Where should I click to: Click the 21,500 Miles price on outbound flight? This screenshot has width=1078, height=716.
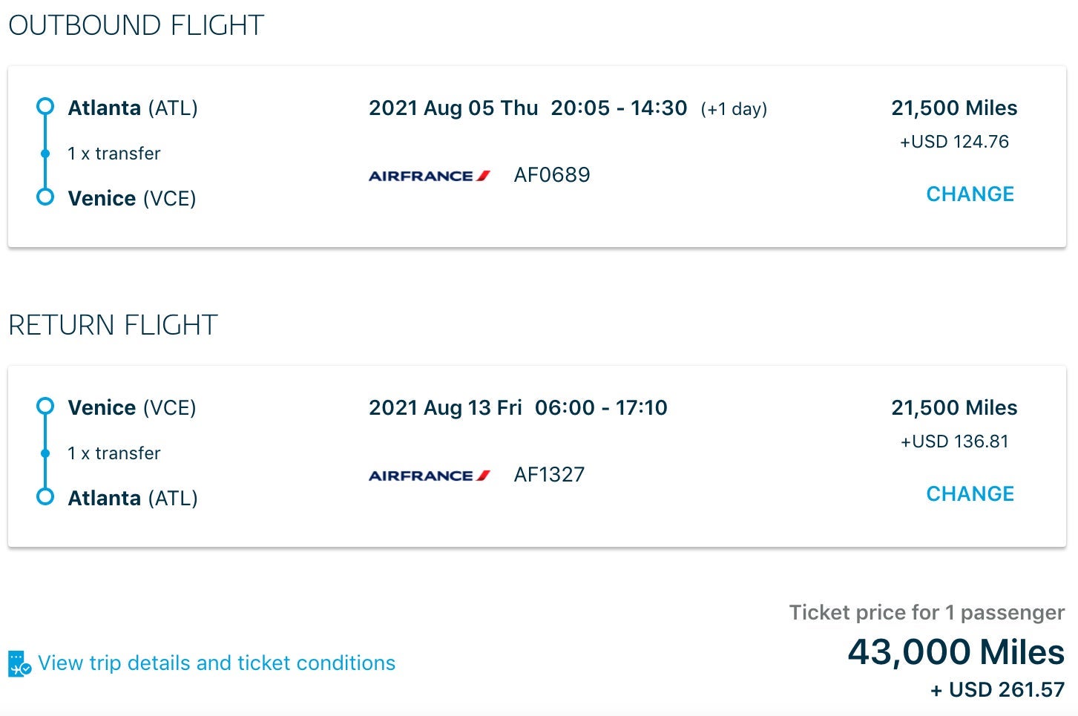[954, 108]
